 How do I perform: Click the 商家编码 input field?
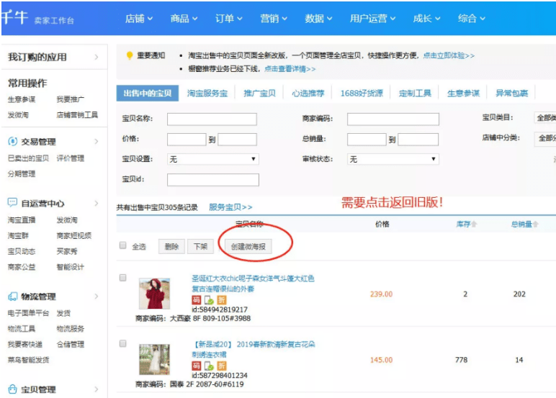pyautogui.click(x=393, y=119)
